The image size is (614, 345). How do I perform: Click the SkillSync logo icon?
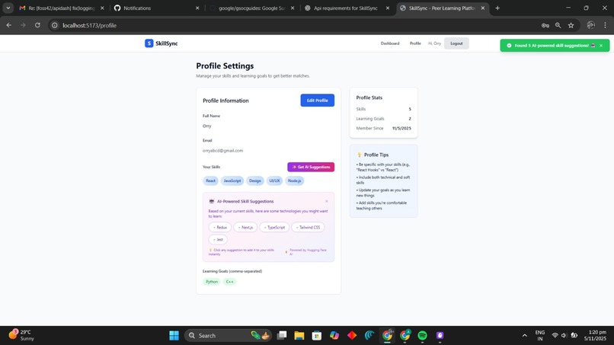tap(149, 43)
